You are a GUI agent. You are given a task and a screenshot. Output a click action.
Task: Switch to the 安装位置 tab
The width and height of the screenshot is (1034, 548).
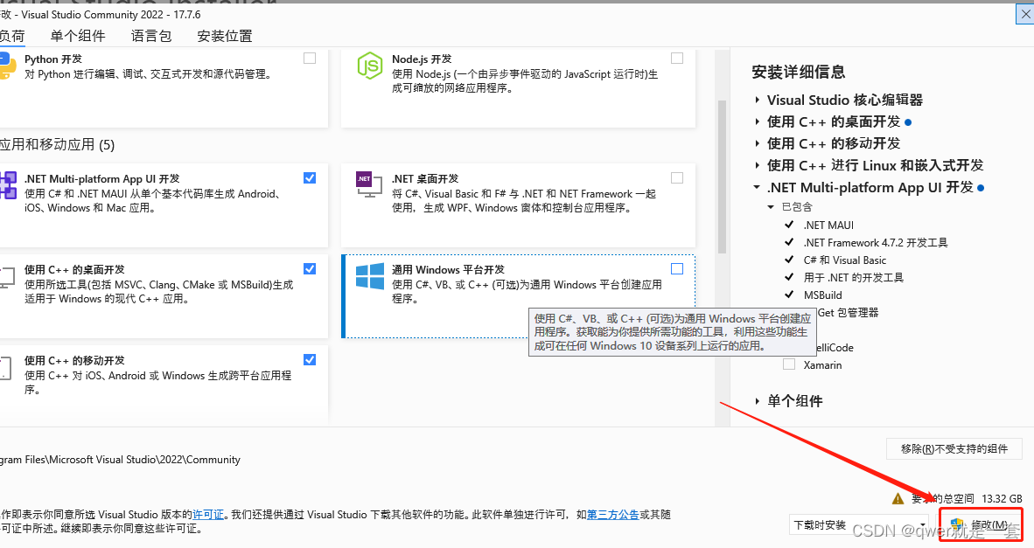[225, 36]
